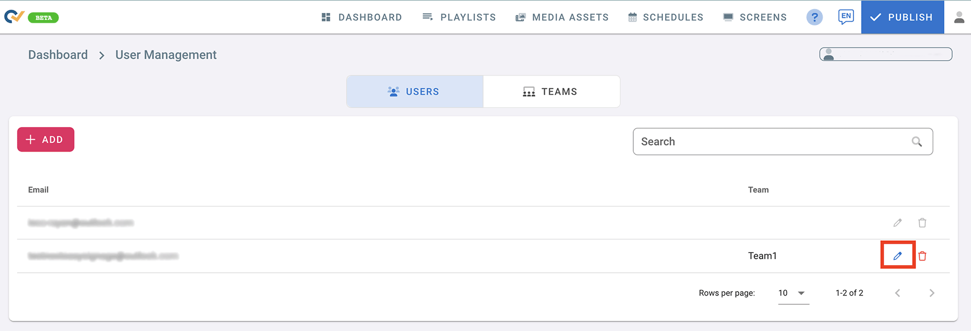
Task: Select the Users tab
Action: pyautogui.click(x=414, y=92)
